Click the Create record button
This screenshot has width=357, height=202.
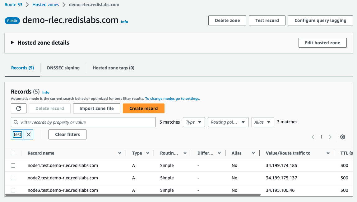tap(143, 108)
